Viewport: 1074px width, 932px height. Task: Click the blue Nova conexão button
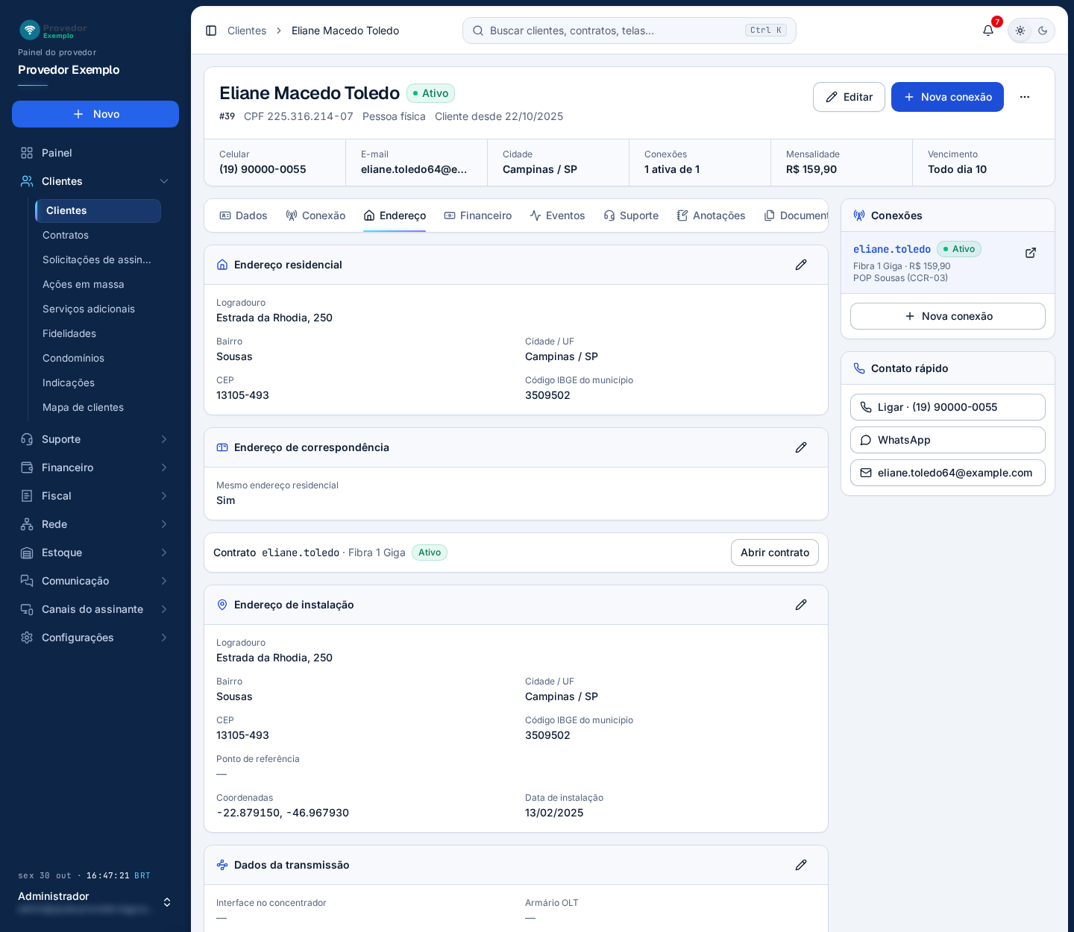[x=947, y=97]
